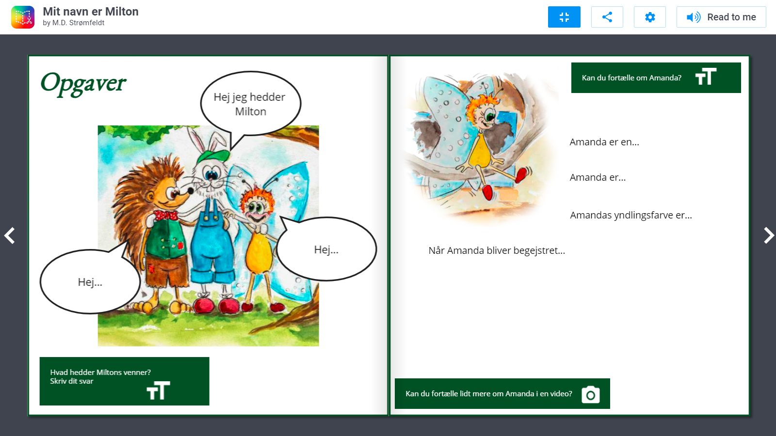Open the share options
Viewport: 776px width, 436px height.
click(x=607, y=17)
